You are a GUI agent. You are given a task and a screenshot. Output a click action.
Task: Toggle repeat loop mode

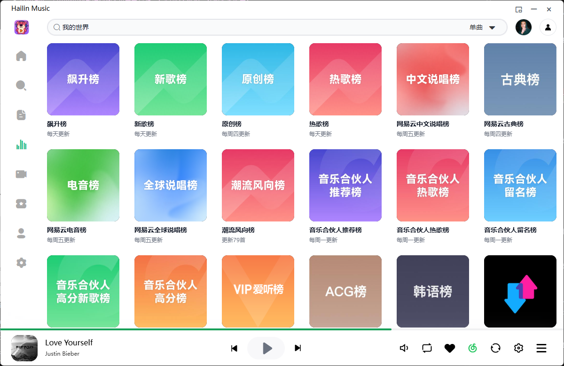tap(427, 348)
